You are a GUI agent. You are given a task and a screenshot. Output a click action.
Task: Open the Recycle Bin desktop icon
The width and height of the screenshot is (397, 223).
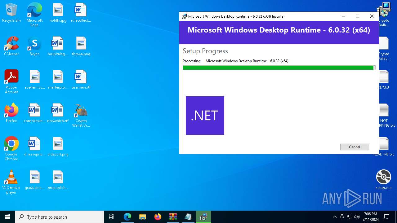(x=11, y=13)
